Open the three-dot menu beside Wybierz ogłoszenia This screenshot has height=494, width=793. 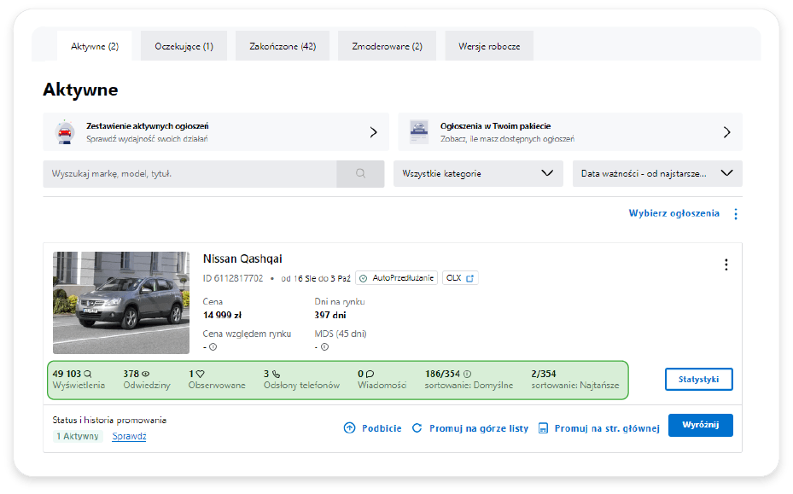point(735,214)
